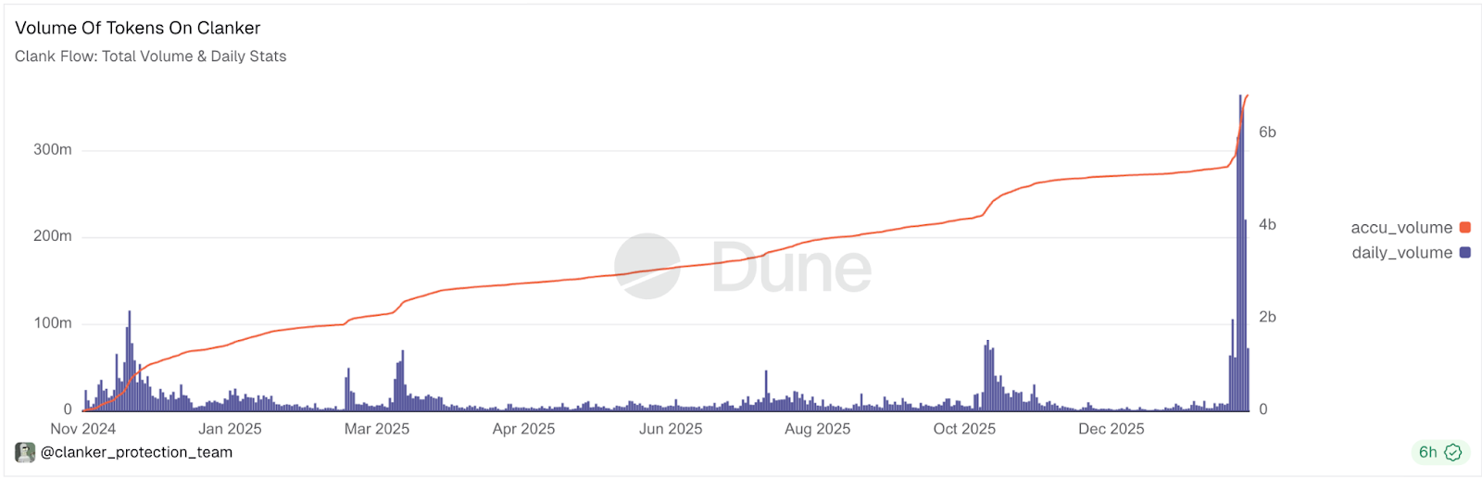The image size is (1482, 478).
Task: Click the verified checkmark badge icon
Action: tap(1453, 452)
